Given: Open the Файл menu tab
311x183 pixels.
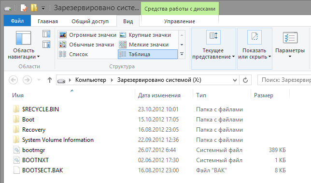Looking at the screenshot, I should pyautogui.click(x=17, y=21).
